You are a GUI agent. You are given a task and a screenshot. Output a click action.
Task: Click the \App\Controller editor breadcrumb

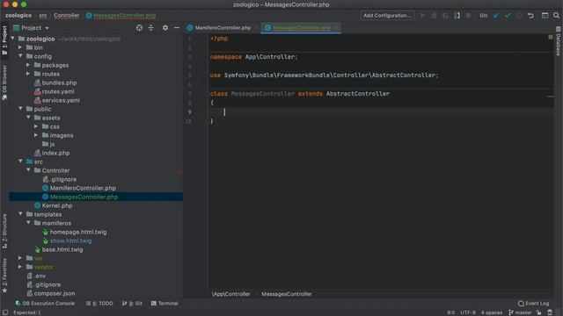[231, 294]
